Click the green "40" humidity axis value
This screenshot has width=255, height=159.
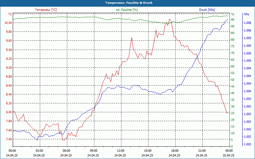[x=233, y=93]
